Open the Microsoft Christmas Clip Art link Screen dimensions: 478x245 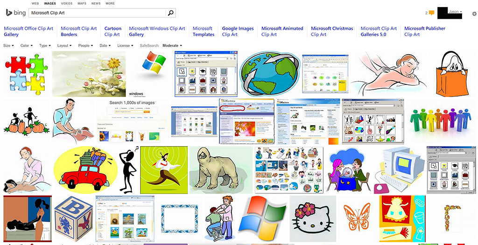coord(332,31)
